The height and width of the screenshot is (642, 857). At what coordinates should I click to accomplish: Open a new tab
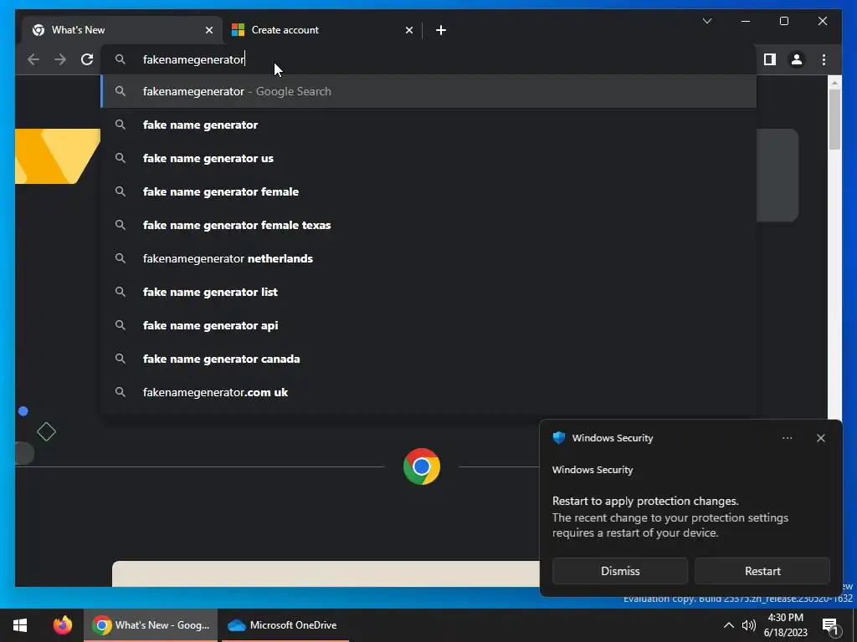(x=441, y=30)
